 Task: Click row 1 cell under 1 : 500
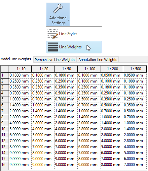[135, 75]
